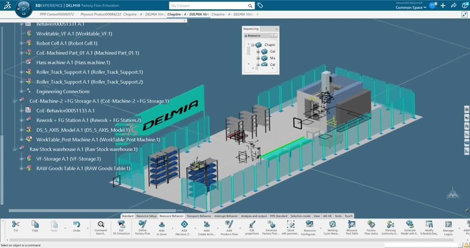
Task: Select RAW Goods Table A.1 item
Action: (83, 169)
